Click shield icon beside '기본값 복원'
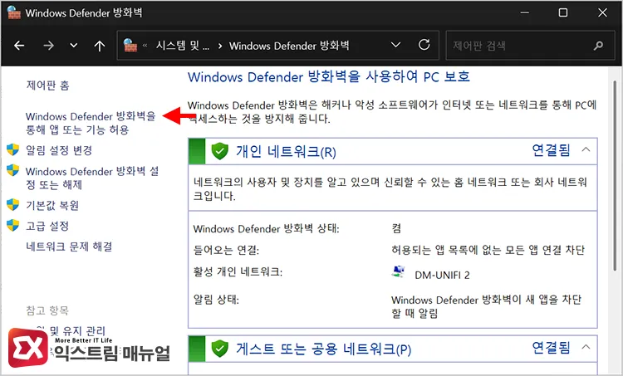 pos(12,205)
